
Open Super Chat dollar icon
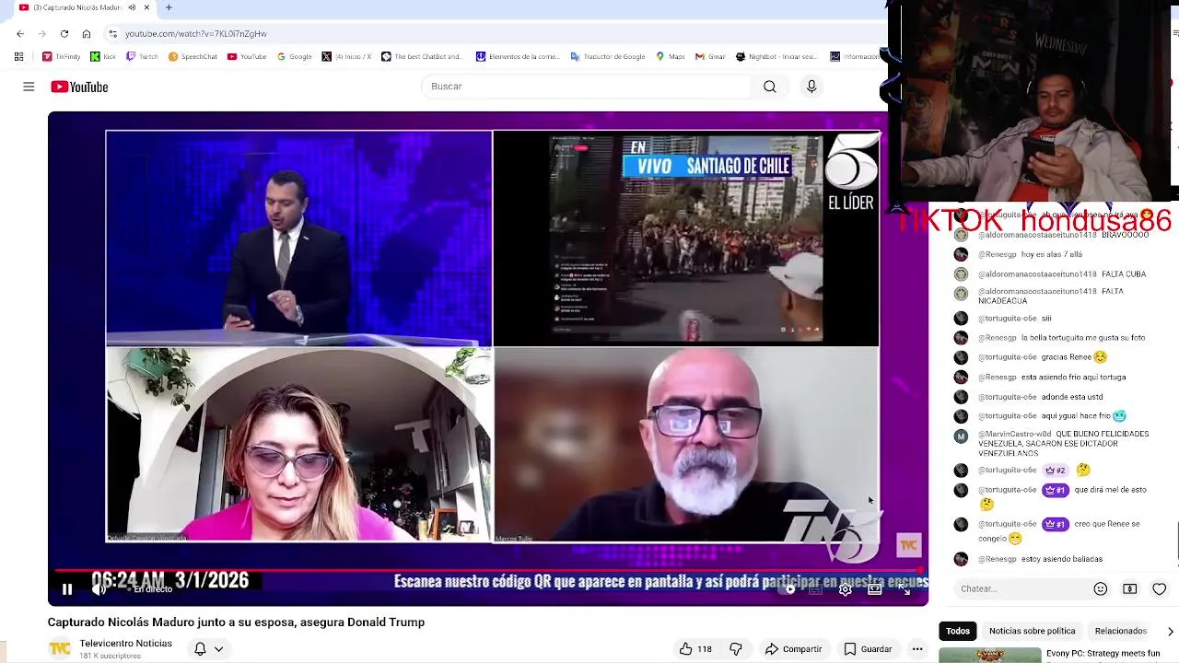pos(1130,589)
